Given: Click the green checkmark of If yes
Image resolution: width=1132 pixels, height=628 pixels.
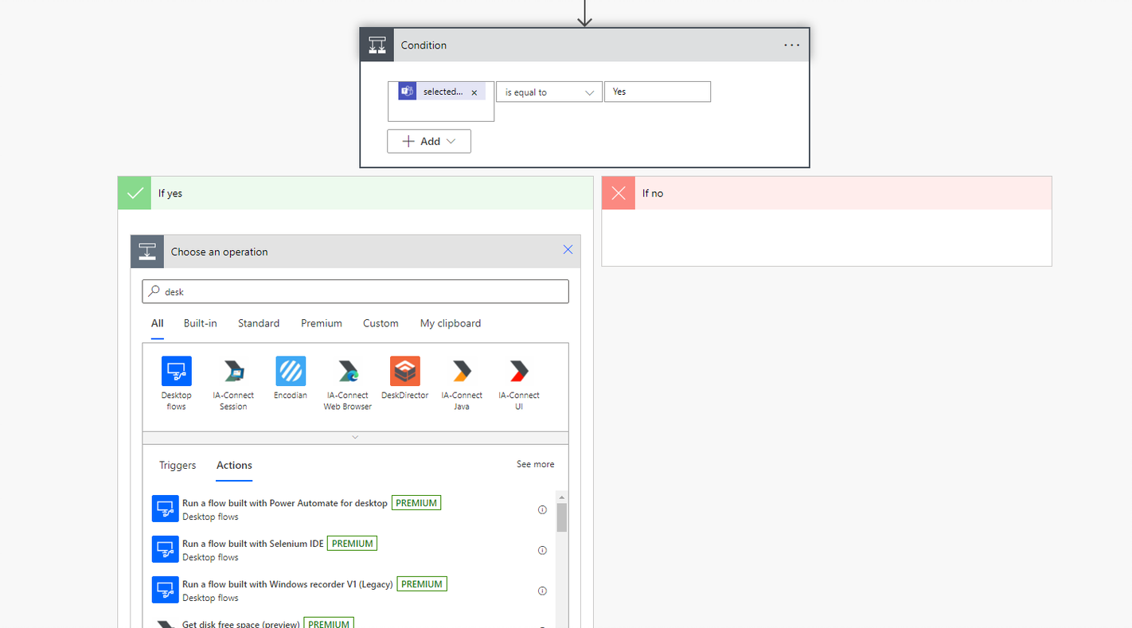Looking at the screenshot, I should point(135,193).
